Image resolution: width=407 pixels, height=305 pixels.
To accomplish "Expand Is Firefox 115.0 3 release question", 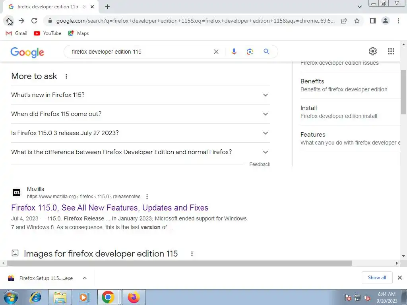I will [x=141, y=133].
